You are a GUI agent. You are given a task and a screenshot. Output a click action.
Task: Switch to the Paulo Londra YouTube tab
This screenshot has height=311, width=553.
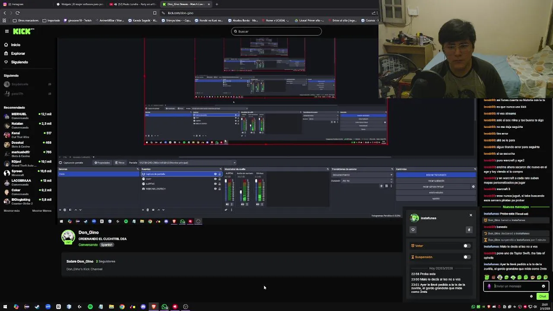click(x=133, y=4)
